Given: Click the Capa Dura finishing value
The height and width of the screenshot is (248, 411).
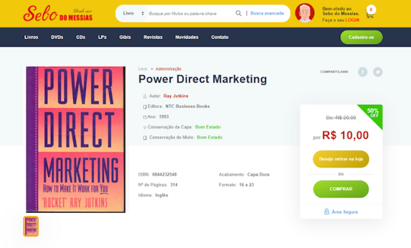Looking at the screenshot, I should point(258,174).
